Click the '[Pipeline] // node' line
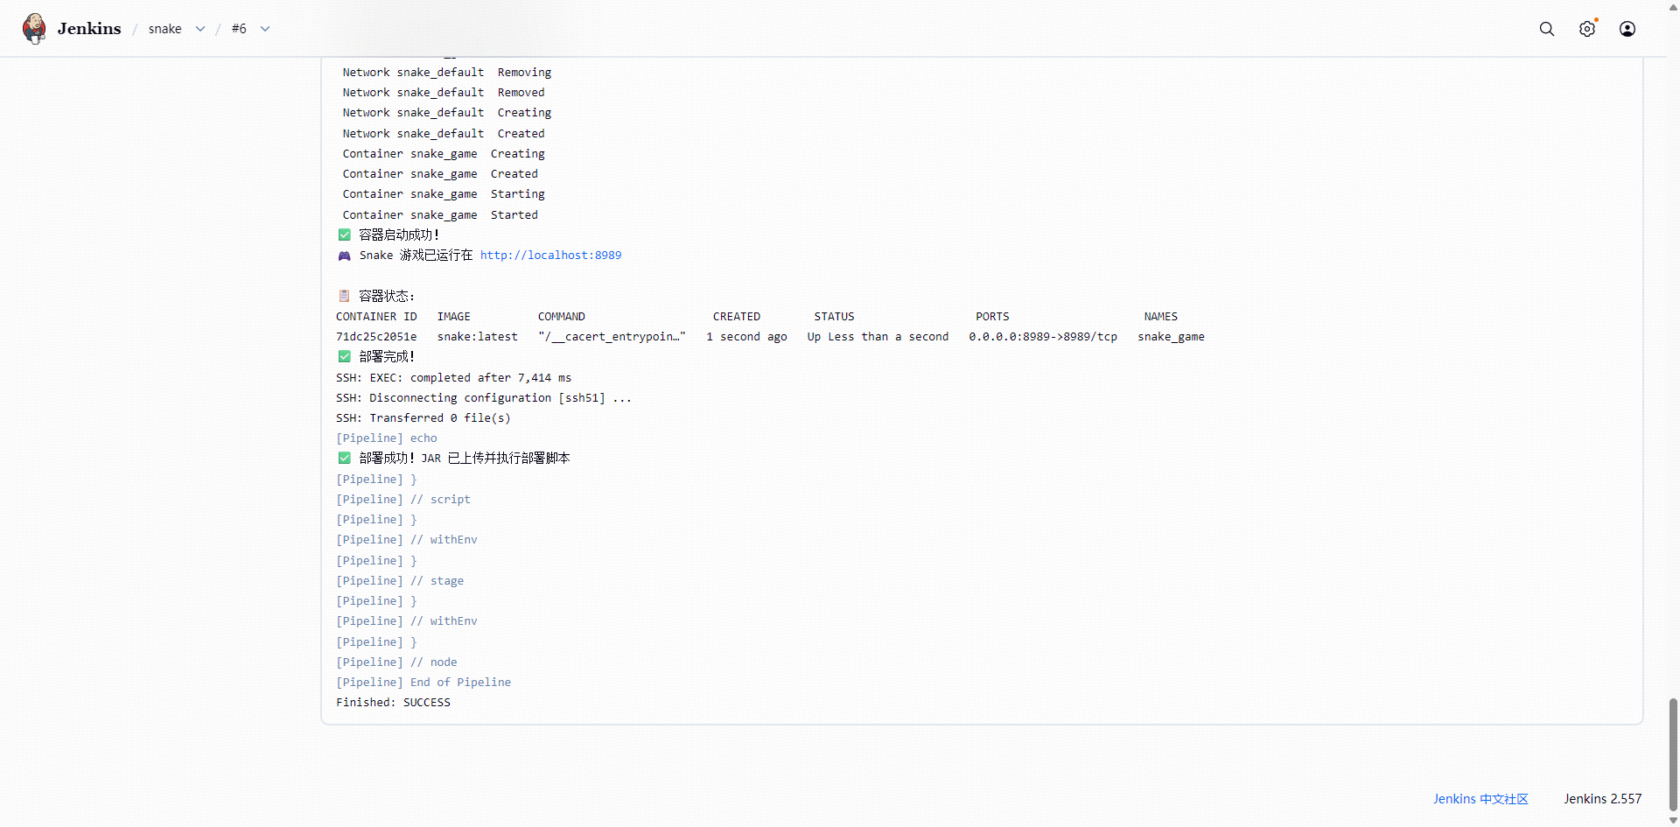 396,662
